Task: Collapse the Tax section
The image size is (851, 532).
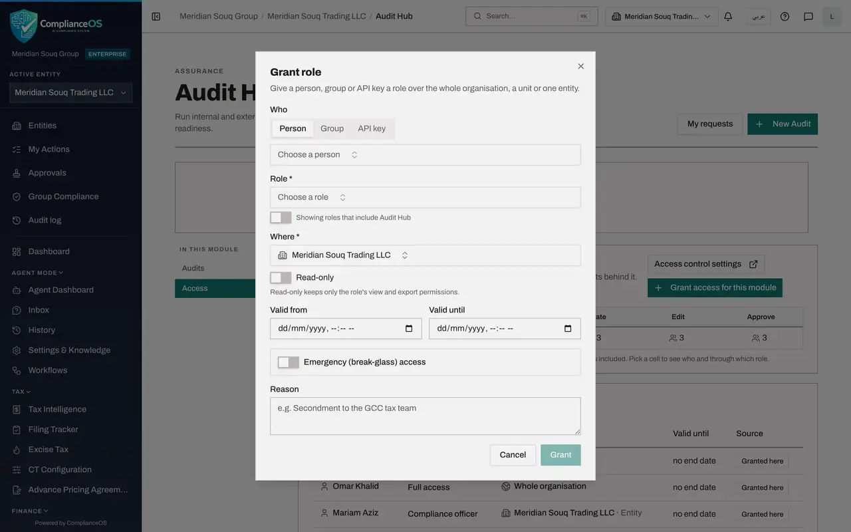Action: coord(21,392)
